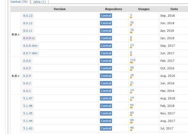The width and height of the screenshot is (188, 134).
Task: Open version 8.0.13 link
Action: pyautogui.click(x=28, y=16)
